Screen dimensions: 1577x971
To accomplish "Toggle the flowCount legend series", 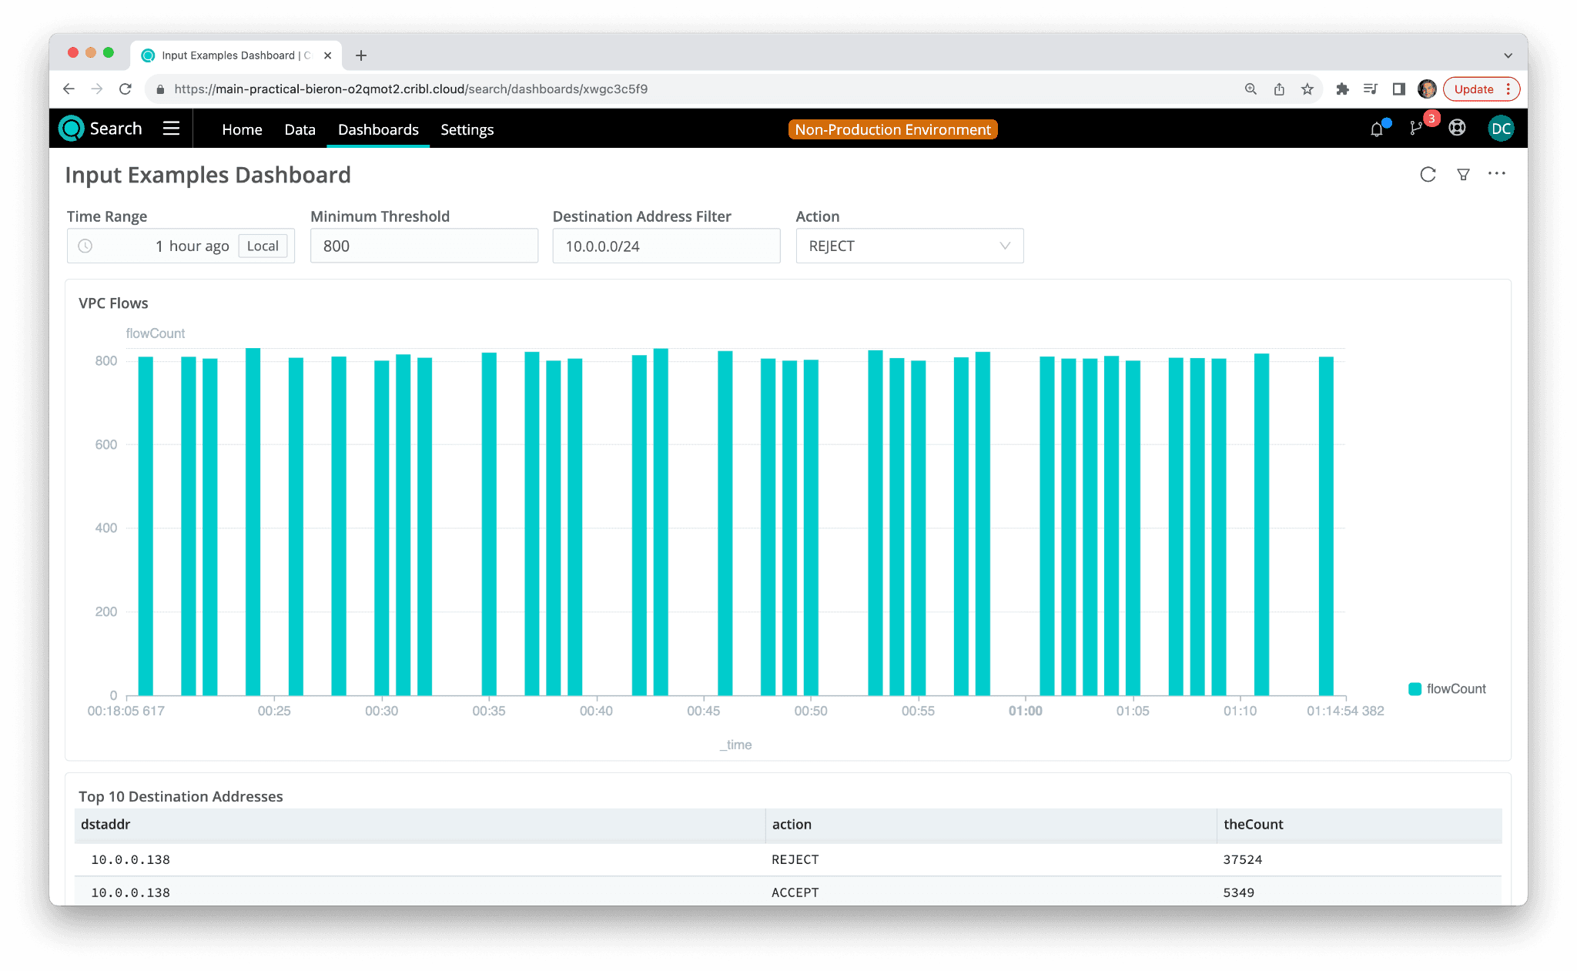I will point(1446,688).
